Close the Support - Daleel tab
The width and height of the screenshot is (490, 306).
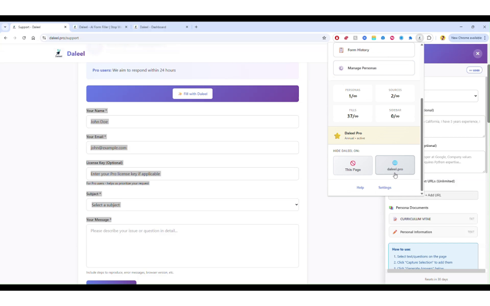(x=66, y=27)
